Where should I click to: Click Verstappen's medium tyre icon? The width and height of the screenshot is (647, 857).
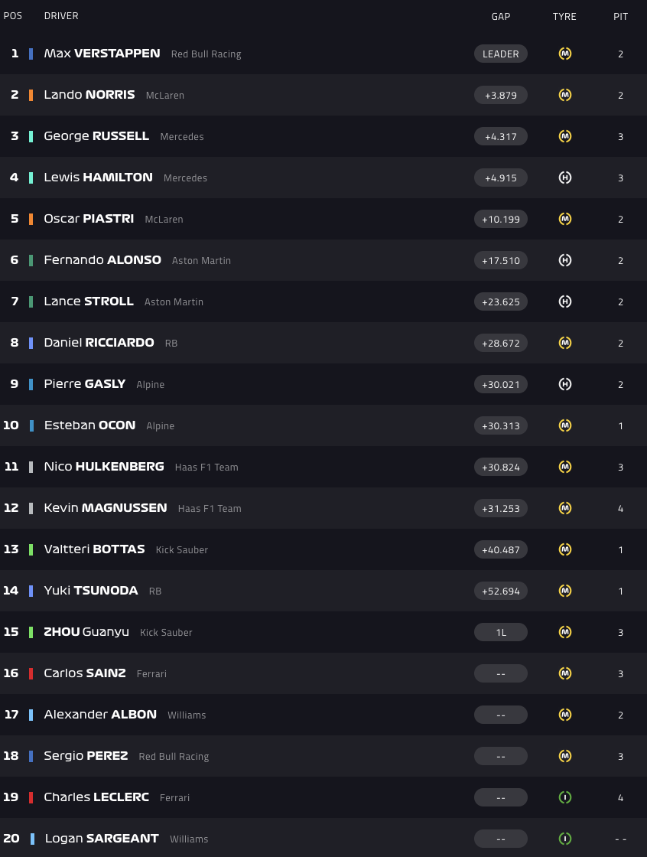pyautogui.click(x=565, y=54)
